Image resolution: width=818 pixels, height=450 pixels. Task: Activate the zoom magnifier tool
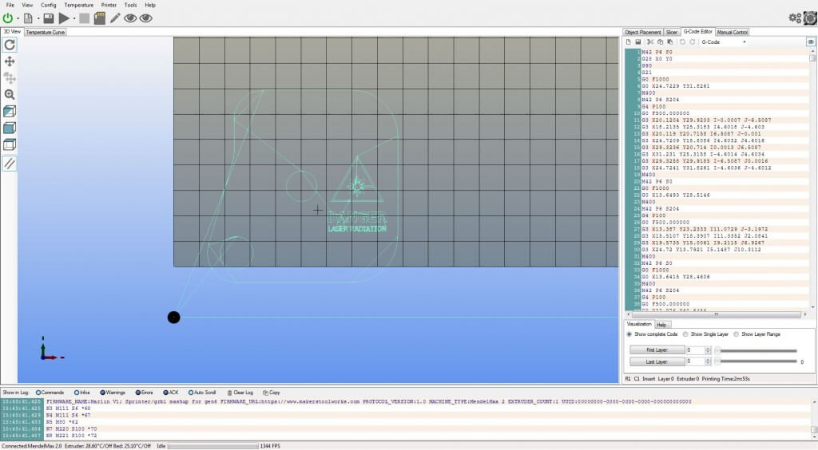click(x=10, y=94)
